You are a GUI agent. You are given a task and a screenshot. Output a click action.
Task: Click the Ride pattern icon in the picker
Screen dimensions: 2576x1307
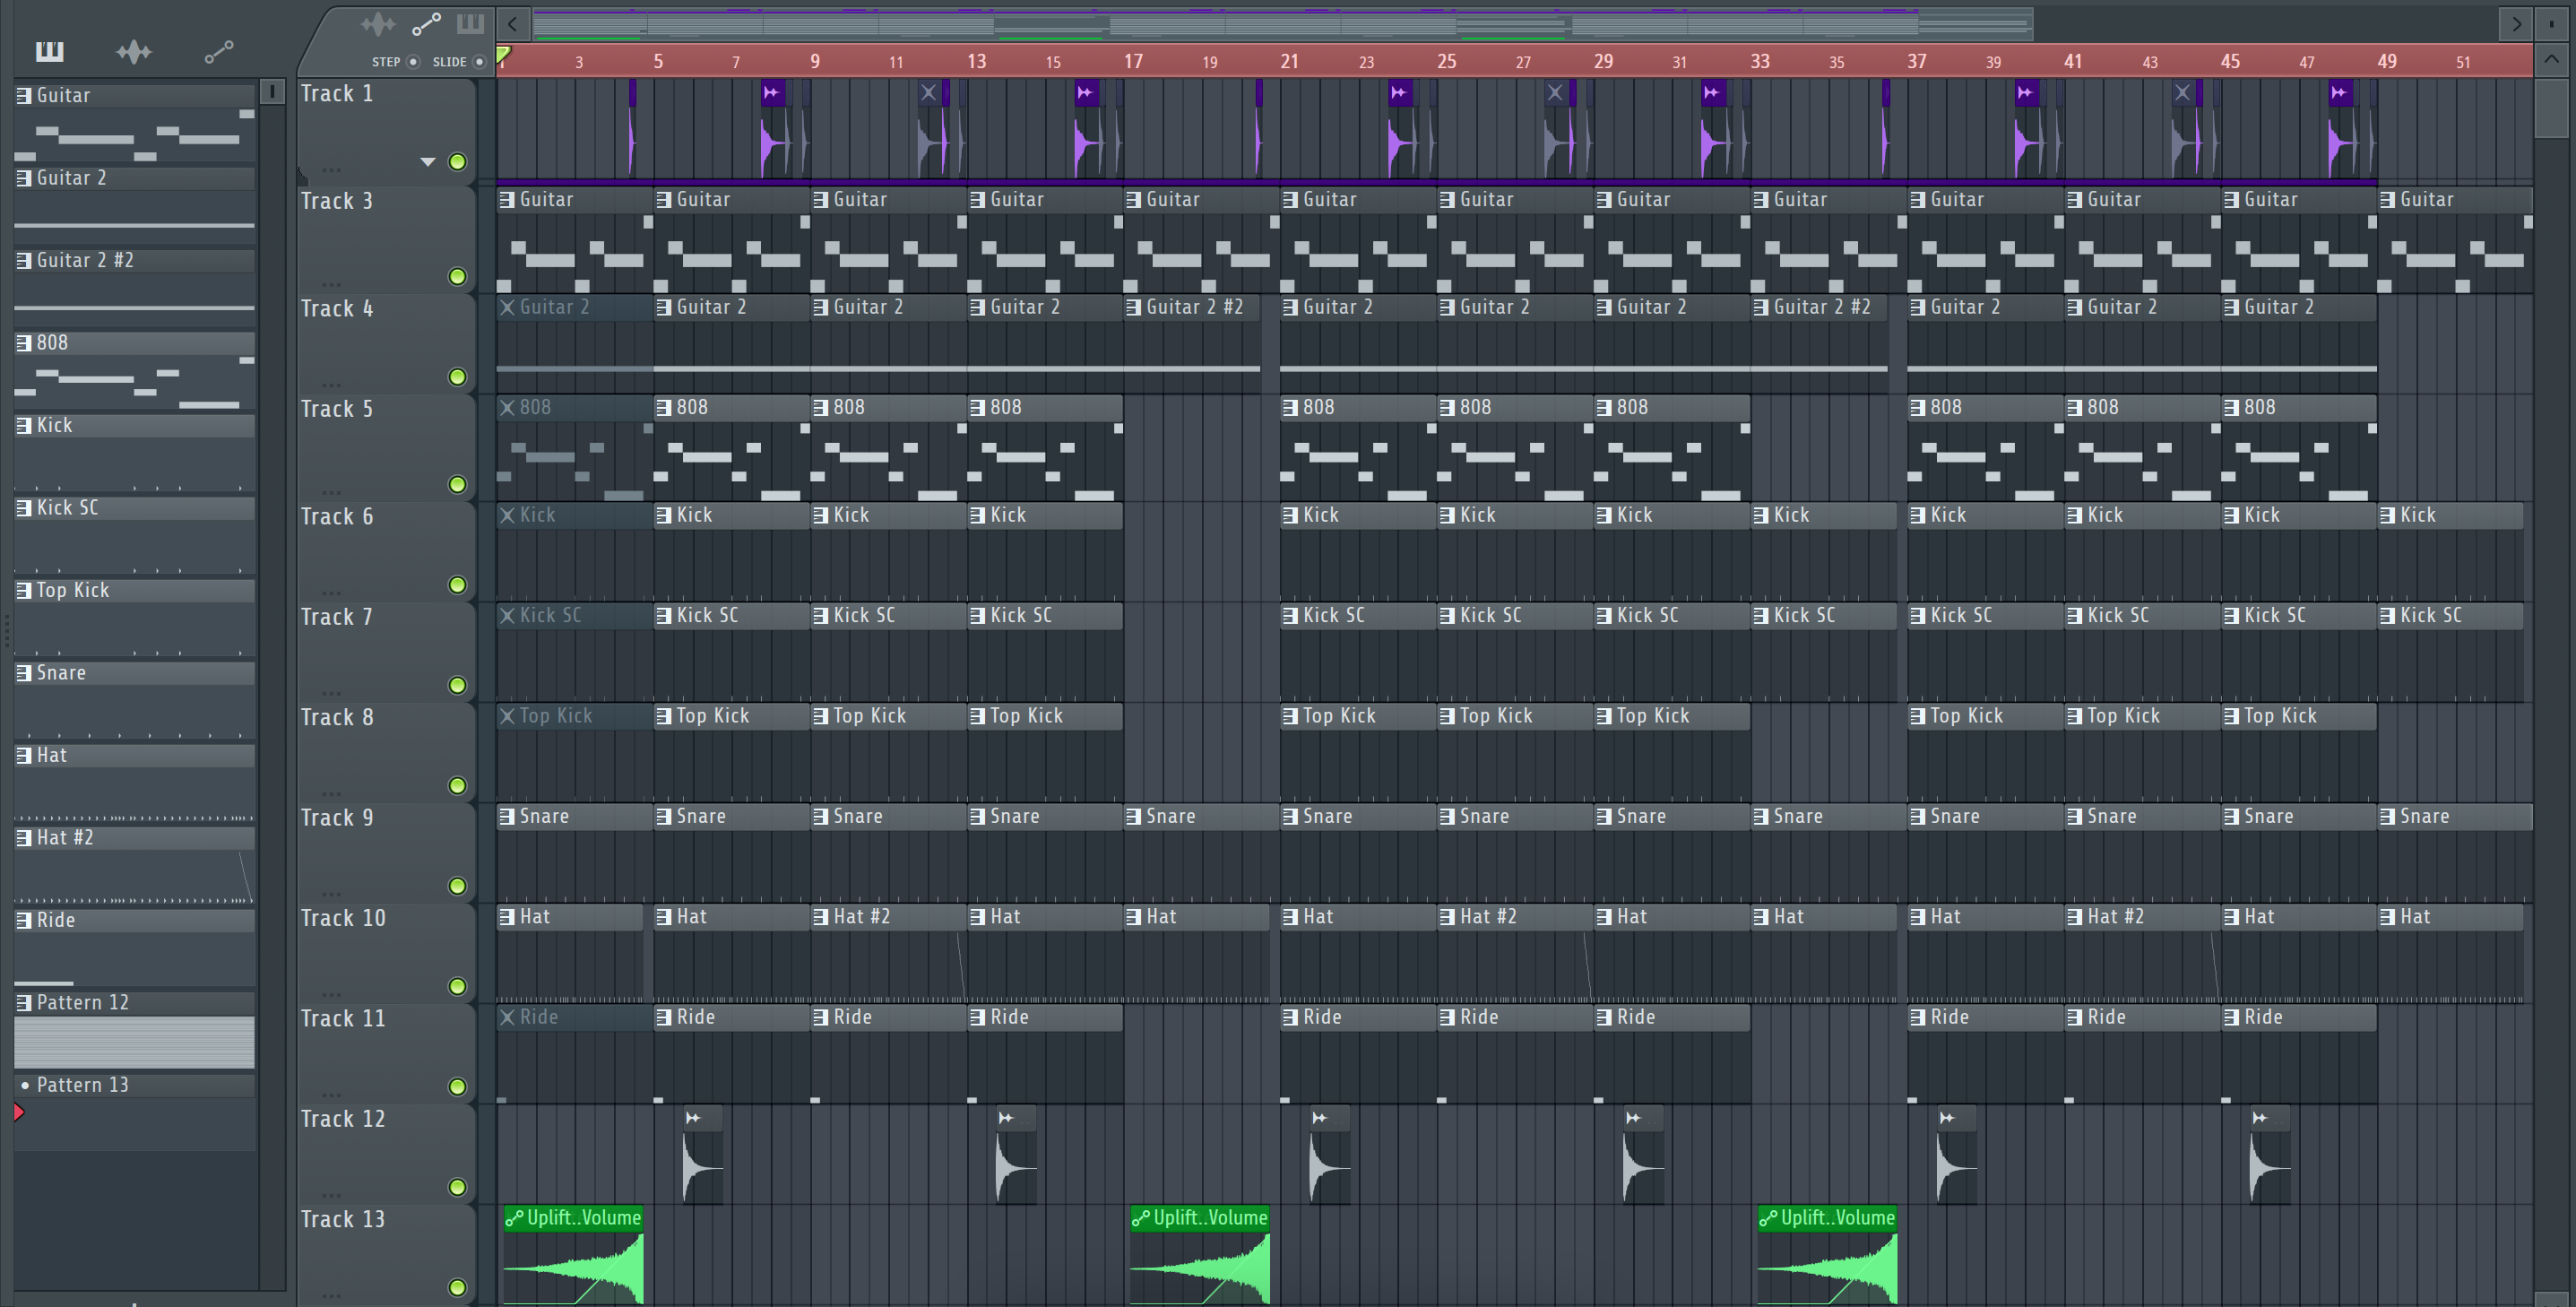coord(24,921)
